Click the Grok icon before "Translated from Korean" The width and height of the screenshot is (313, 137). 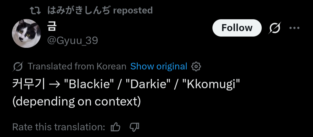[18, 67]
